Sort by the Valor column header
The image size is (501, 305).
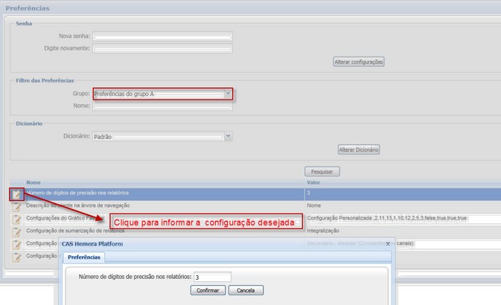click(x=314, y=182)
